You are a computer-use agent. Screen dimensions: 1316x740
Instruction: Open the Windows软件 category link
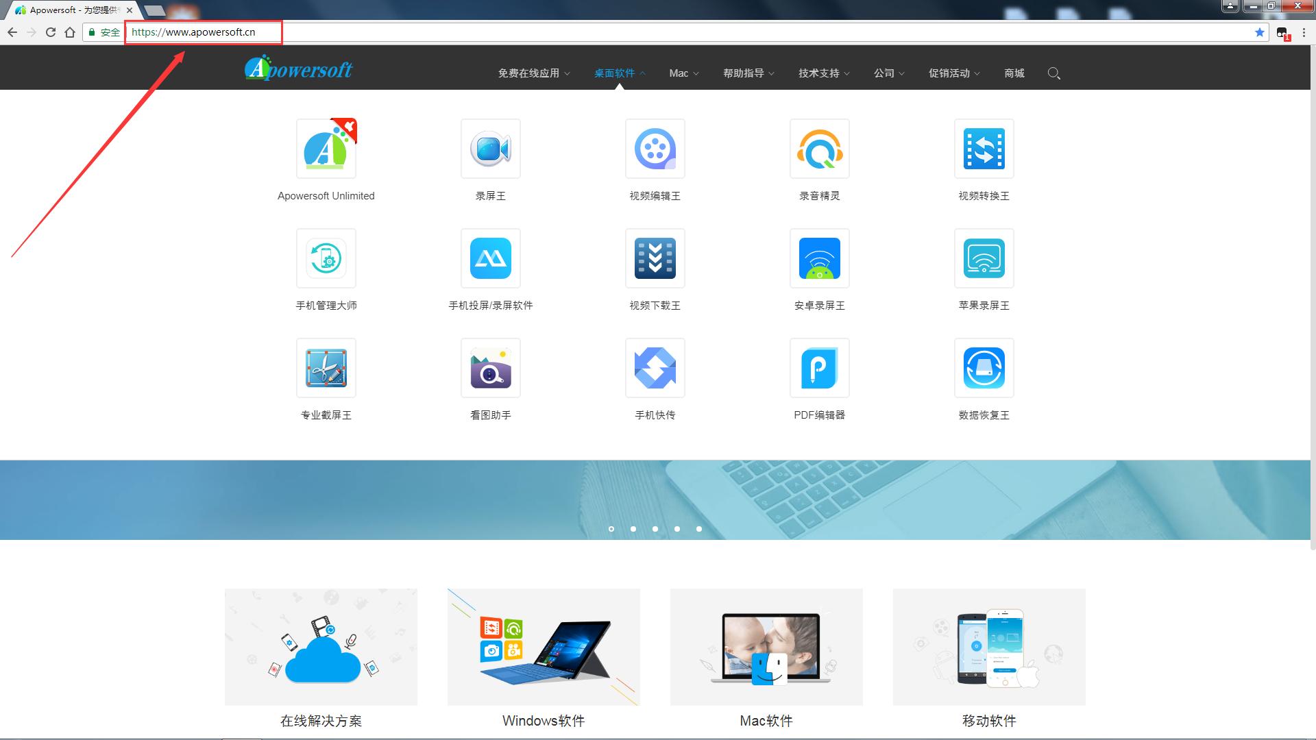click(x=544, y=721)
